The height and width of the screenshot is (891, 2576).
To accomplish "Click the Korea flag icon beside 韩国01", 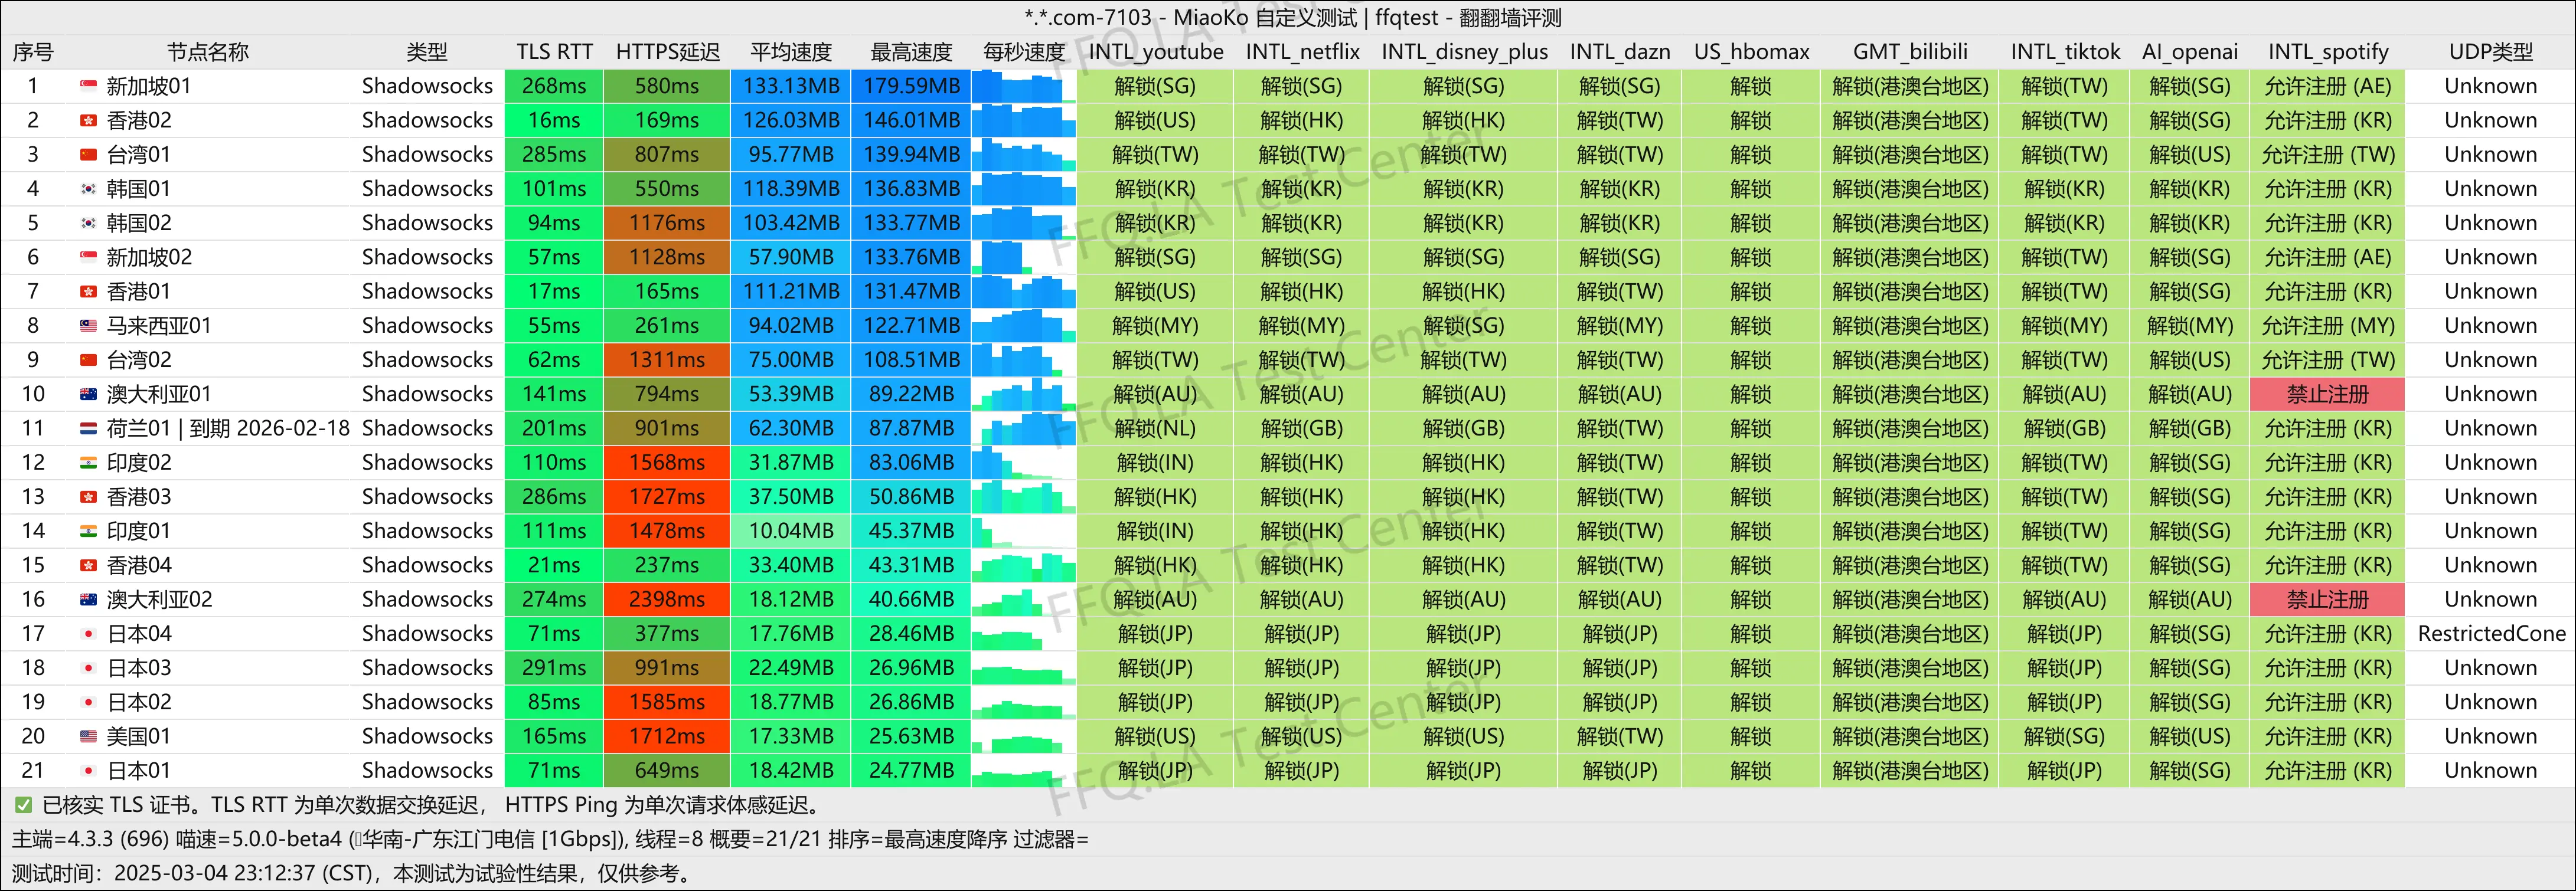I will [88, 189].
